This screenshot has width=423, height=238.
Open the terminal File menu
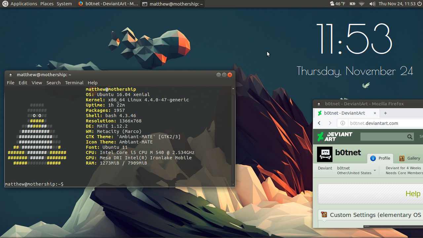click(x=11, y=83)
